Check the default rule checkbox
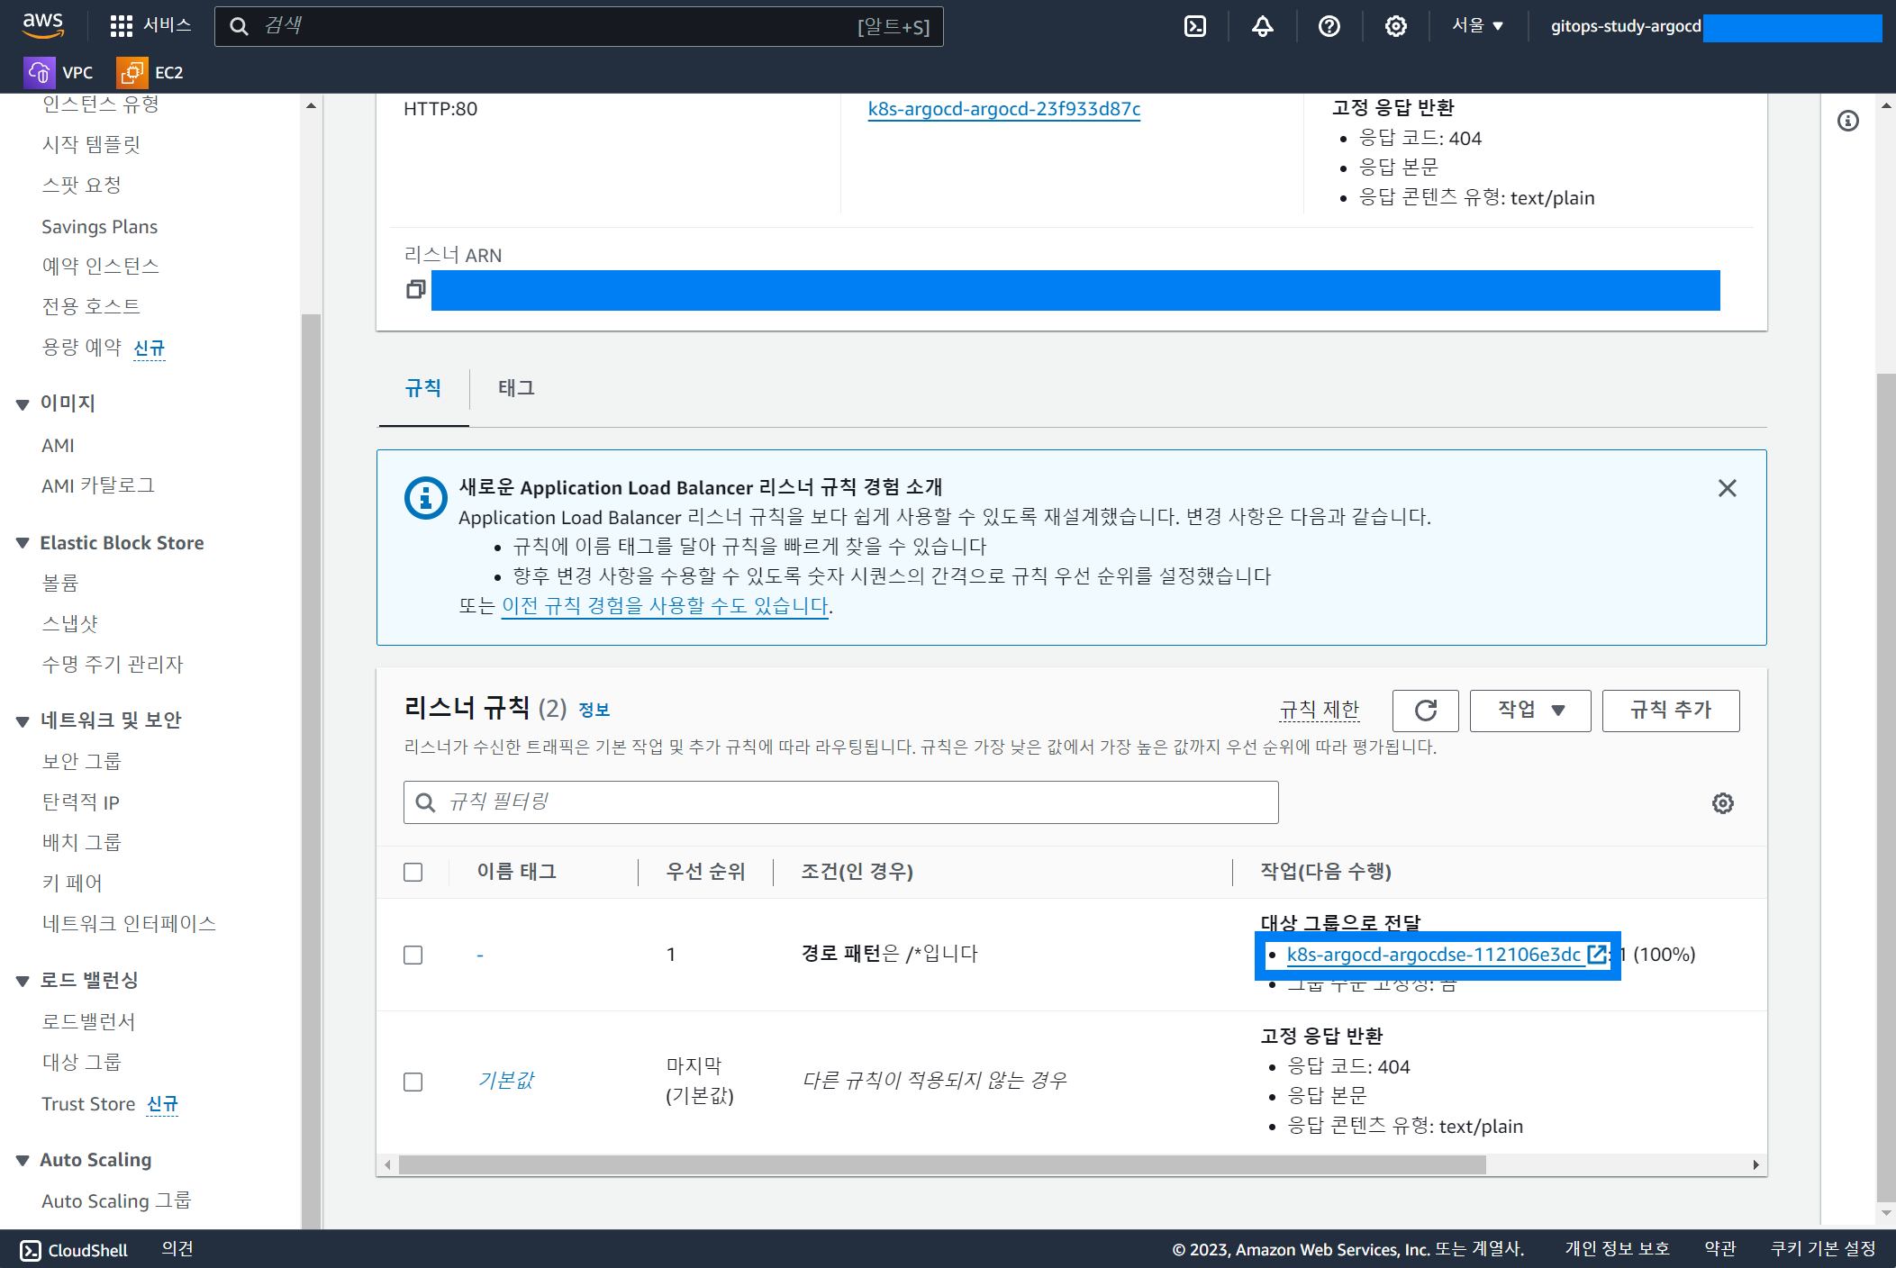 pyautogui.click(x=413, y=1082)
